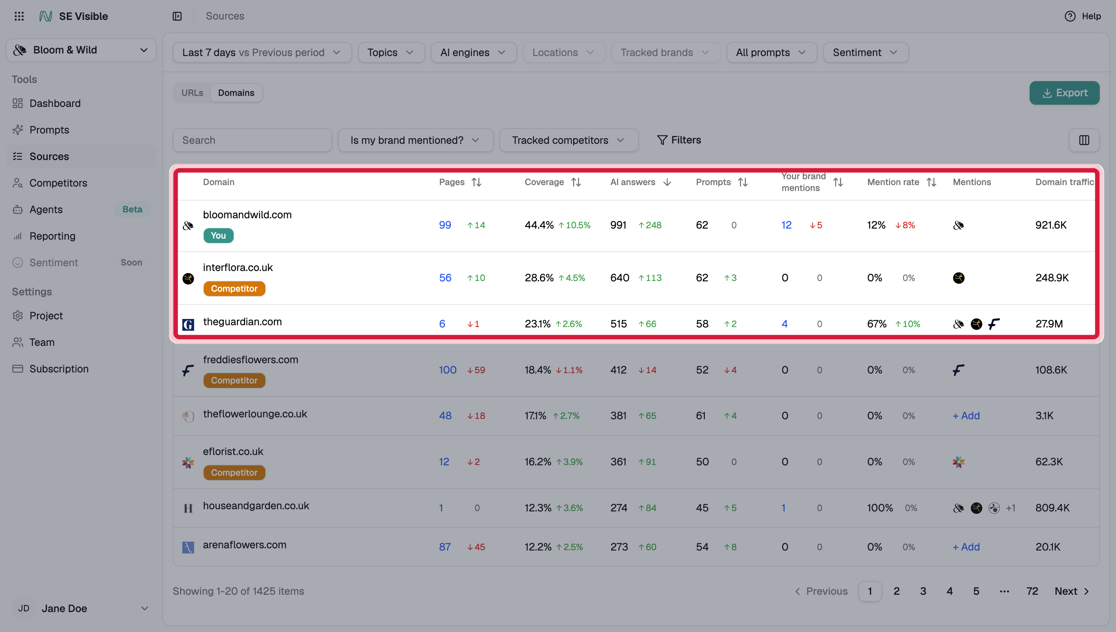The image size is (1116, 632).
Task: Collapse the sidebar panel toggle icon
Action: point(177,16)
